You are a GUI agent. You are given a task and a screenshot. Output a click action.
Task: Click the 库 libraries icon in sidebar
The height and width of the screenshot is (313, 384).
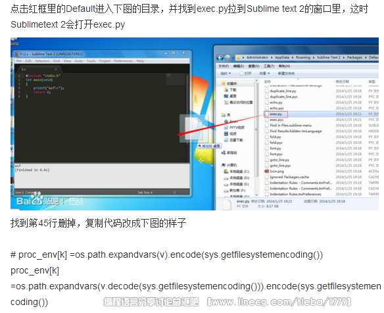click(223, 114)
